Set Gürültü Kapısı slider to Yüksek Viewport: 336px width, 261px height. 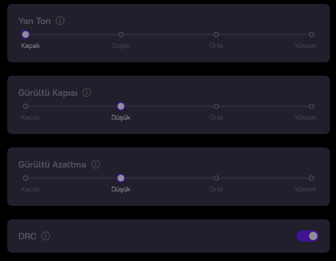click(311, 106)
